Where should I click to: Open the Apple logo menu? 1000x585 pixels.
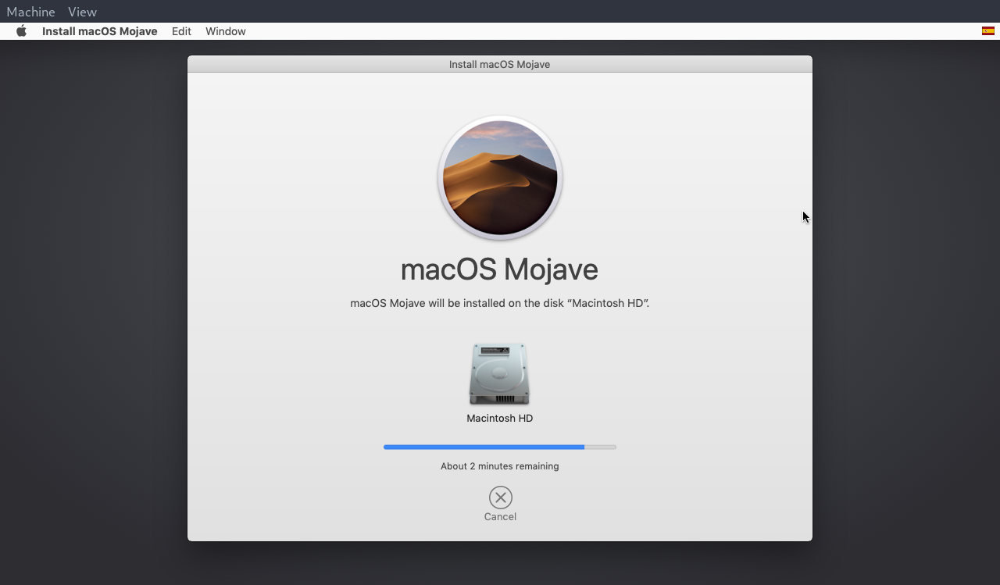(x=22, y=31)
